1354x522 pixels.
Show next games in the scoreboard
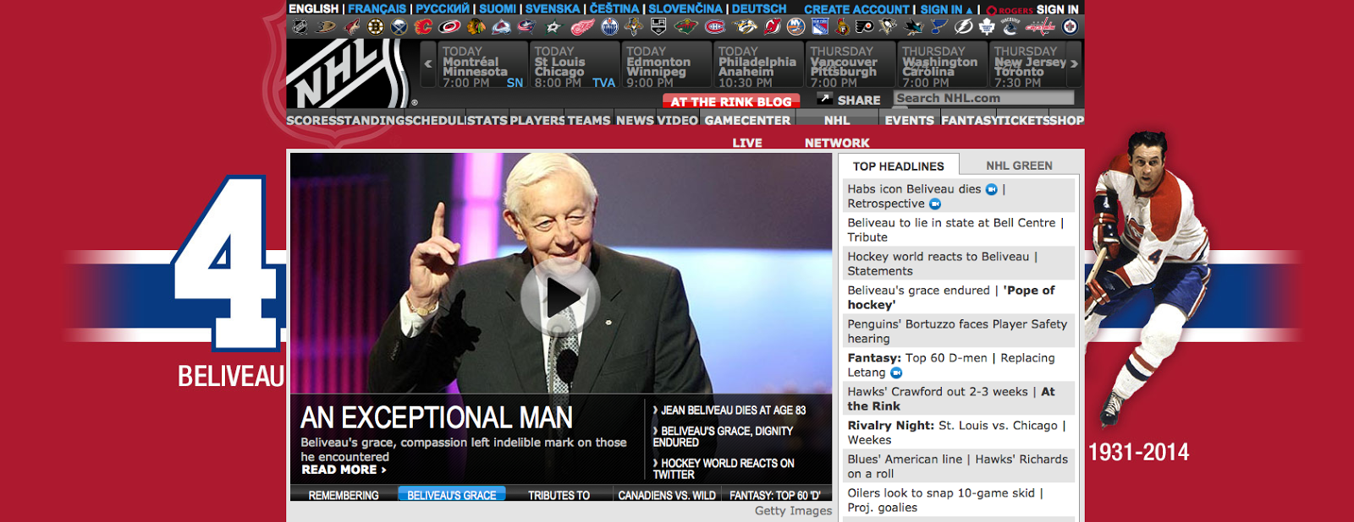tap(1074, 63)
